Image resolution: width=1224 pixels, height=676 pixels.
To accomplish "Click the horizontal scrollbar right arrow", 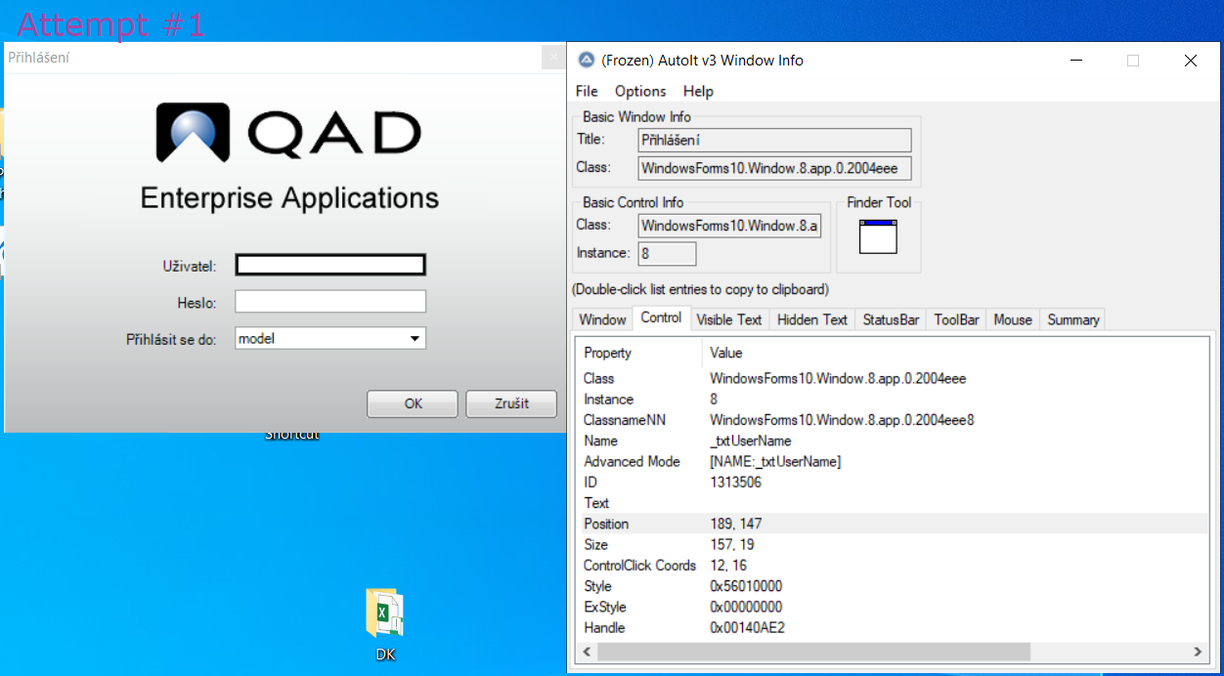I will pyautogui.click(x=1199, y=651).
